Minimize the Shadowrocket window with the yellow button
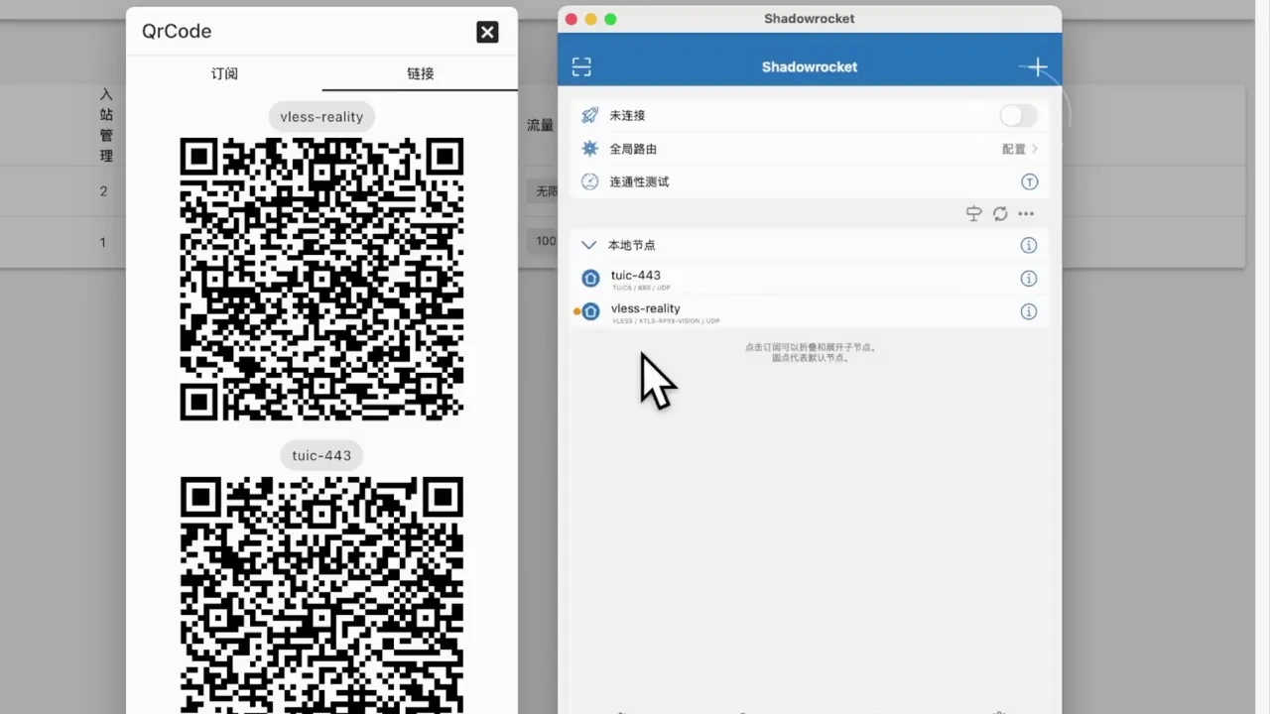 tap(590, 19)
